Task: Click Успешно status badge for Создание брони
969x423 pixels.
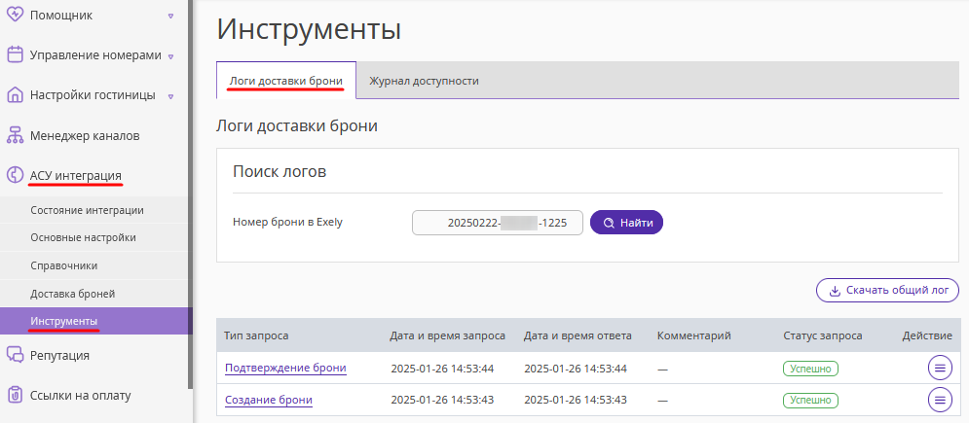Action: coord(811,401)
